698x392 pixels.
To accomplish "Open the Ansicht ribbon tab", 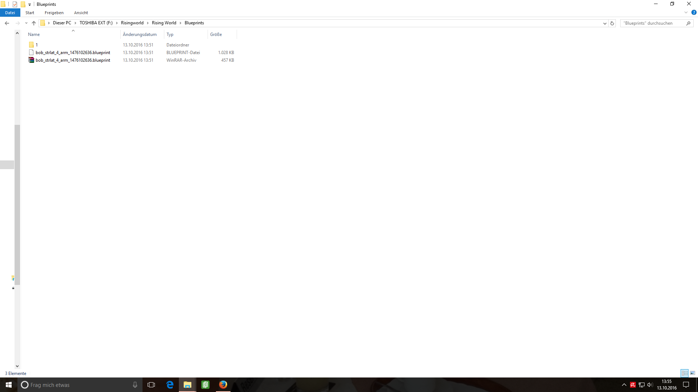I will click(x=81, y=13).
